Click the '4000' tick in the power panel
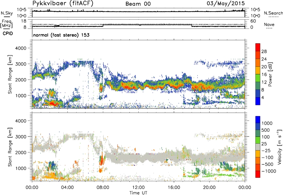Screen dimensions: 283x195 [x=21, y=48]
